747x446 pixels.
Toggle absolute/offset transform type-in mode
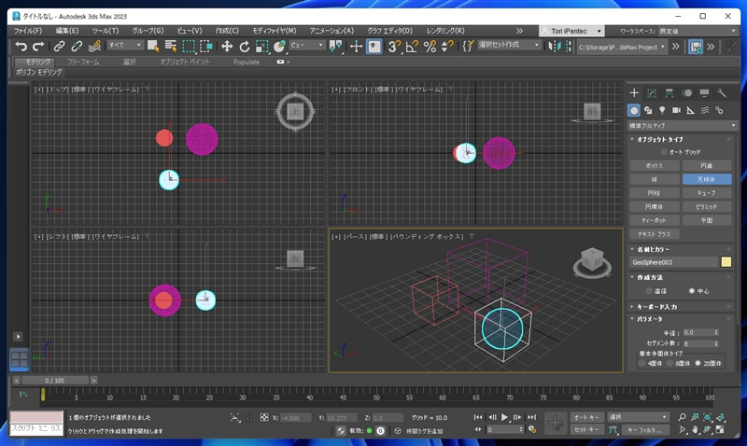point(264,417)
